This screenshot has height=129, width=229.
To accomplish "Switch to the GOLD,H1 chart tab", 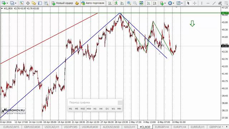I will [x=130, y=127].
